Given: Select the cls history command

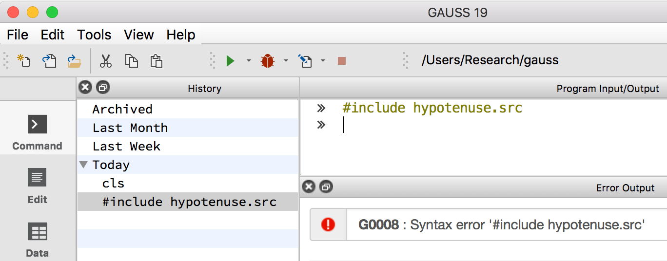Looking at the screenshot, I should click(x=188, y=183).
